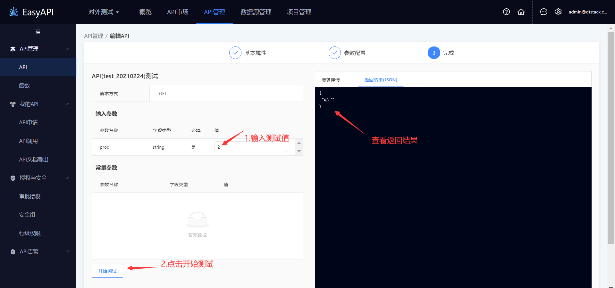Click the 暂无数据 empty text
Image resolution: width=615 pixels, height=288 pixels.
[198, 235]
